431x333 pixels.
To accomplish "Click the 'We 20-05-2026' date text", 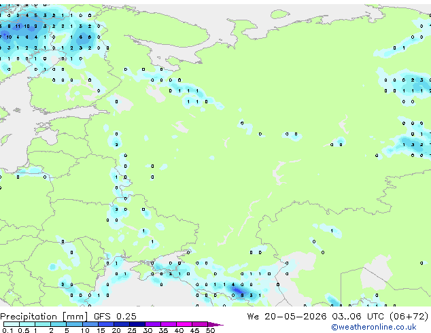I will (x=287, y=317).
